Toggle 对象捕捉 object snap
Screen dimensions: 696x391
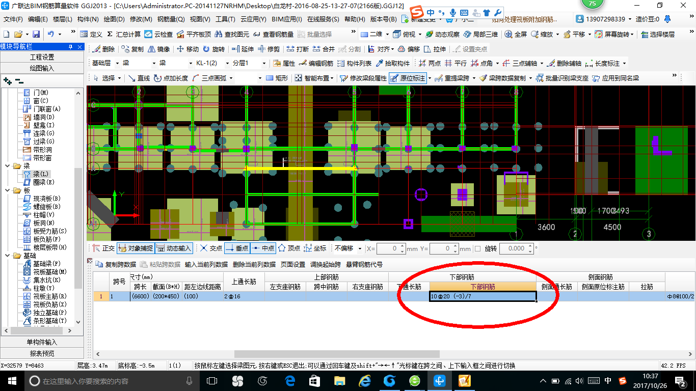tap(135, 248)
